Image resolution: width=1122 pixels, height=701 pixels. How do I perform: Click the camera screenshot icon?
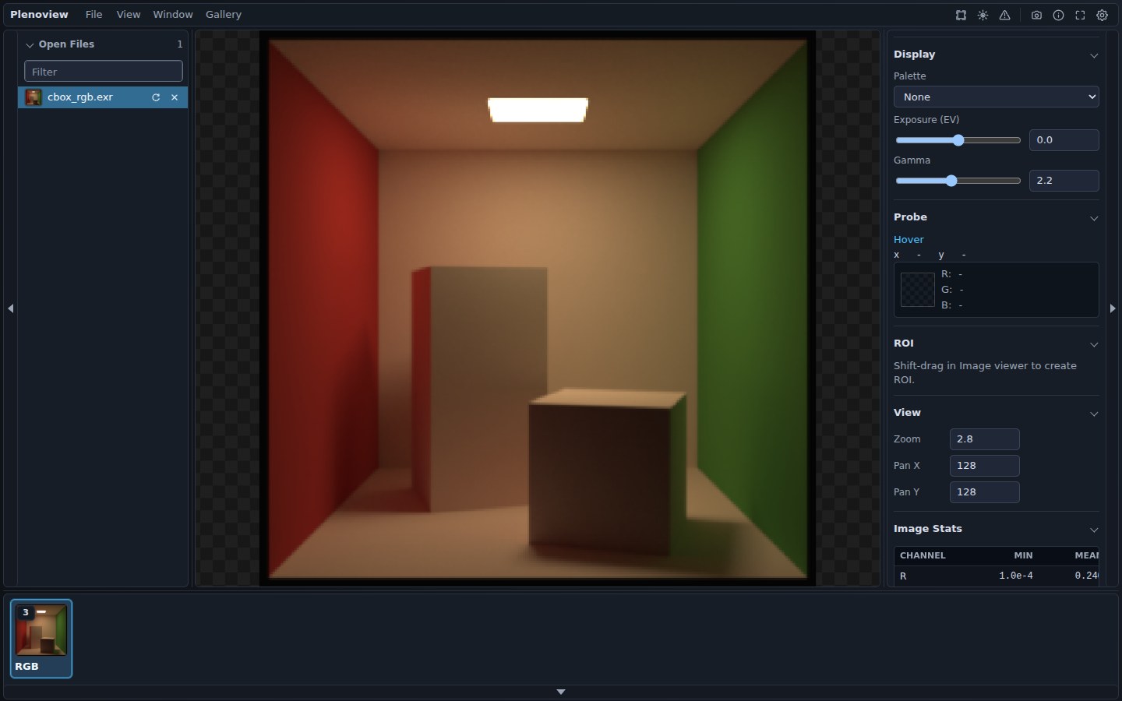(x=1036, y=15)
